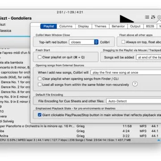
Task: Click 'Total: 23:54:14' in status bar
Action: [97, 140]
